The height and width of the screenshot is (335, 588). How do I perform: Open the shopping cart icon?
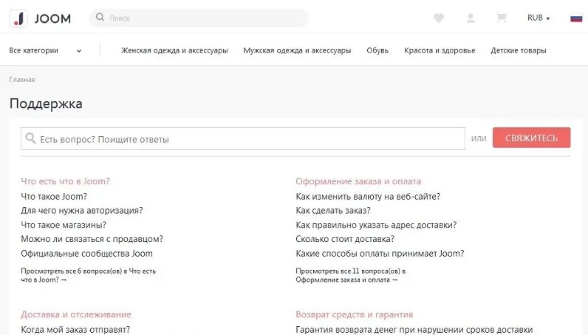pyautogui.click(x=502, y=18)
